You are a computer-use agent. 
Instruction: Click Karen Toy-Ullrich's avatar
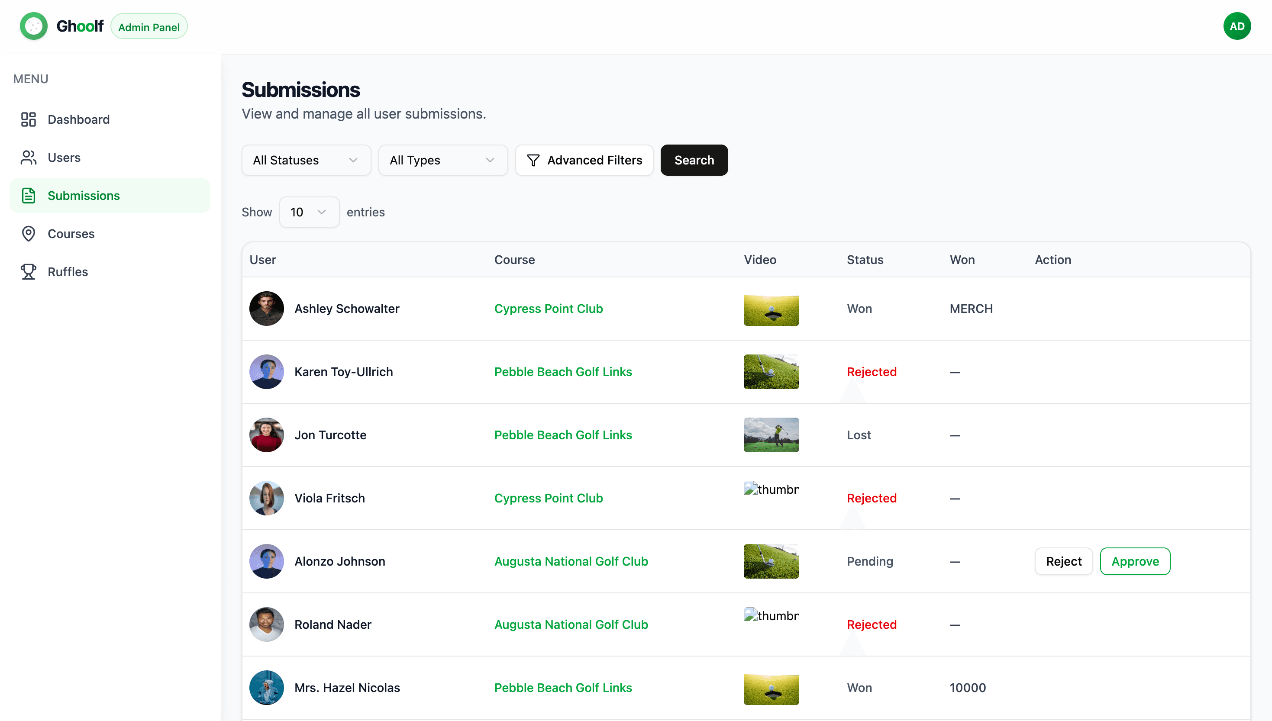267,372
